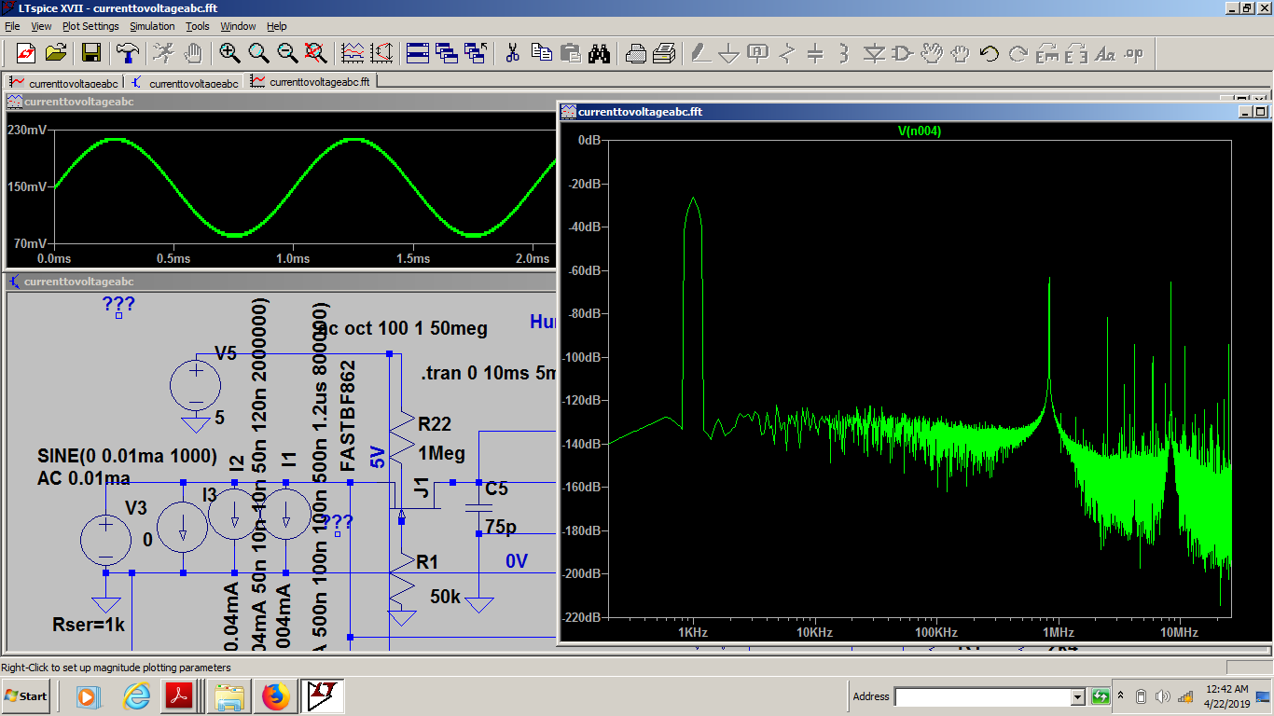
Task: Open the Plot Settings menu
Action: pos(90,26)
